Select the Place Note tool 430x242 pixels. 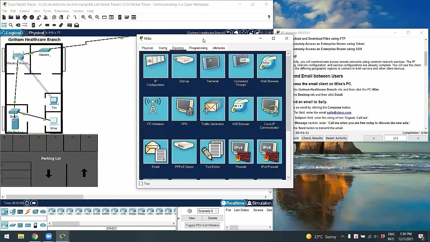pyautogui.click(x=33, y=25)
